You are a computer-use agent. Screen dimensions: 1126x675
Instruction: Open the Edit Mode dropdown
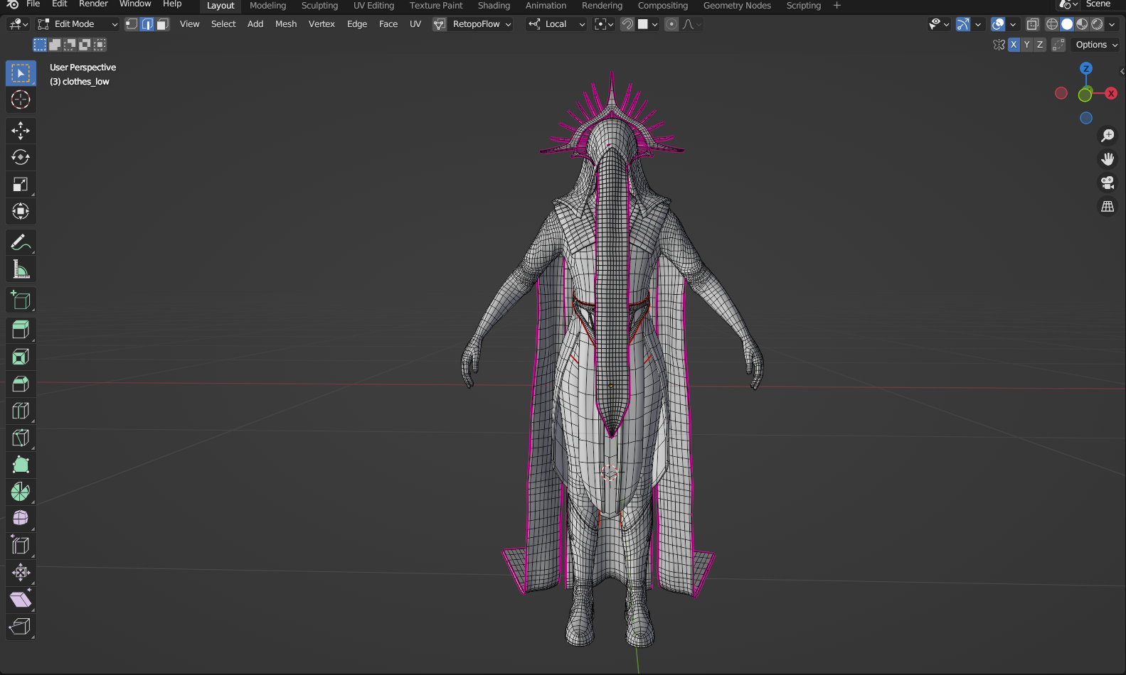pyautogui.click(x=77, y=24)
